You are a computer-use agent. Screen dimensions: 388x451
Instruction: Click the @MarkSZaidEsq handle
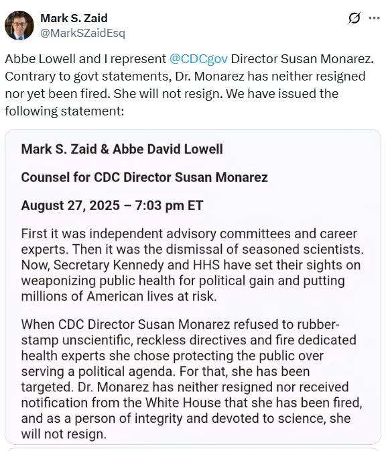(82, 33)
